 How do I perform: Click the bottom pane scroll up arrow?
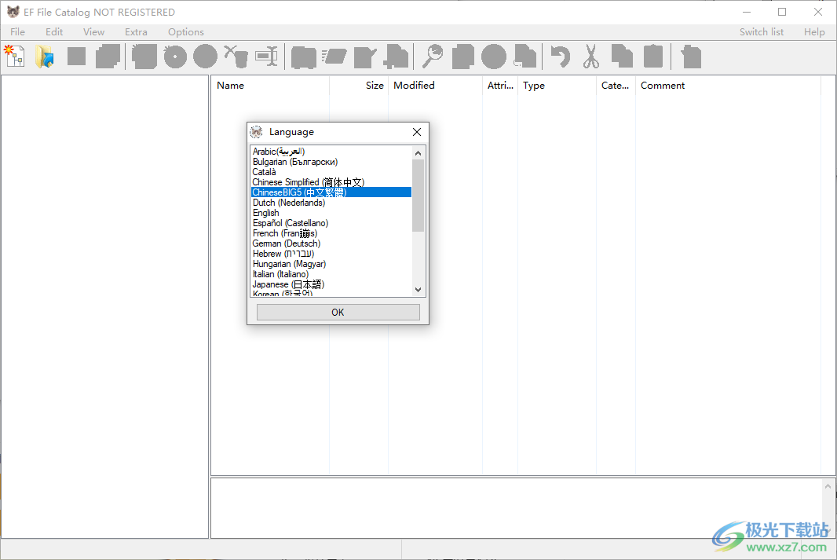[828, 486]
